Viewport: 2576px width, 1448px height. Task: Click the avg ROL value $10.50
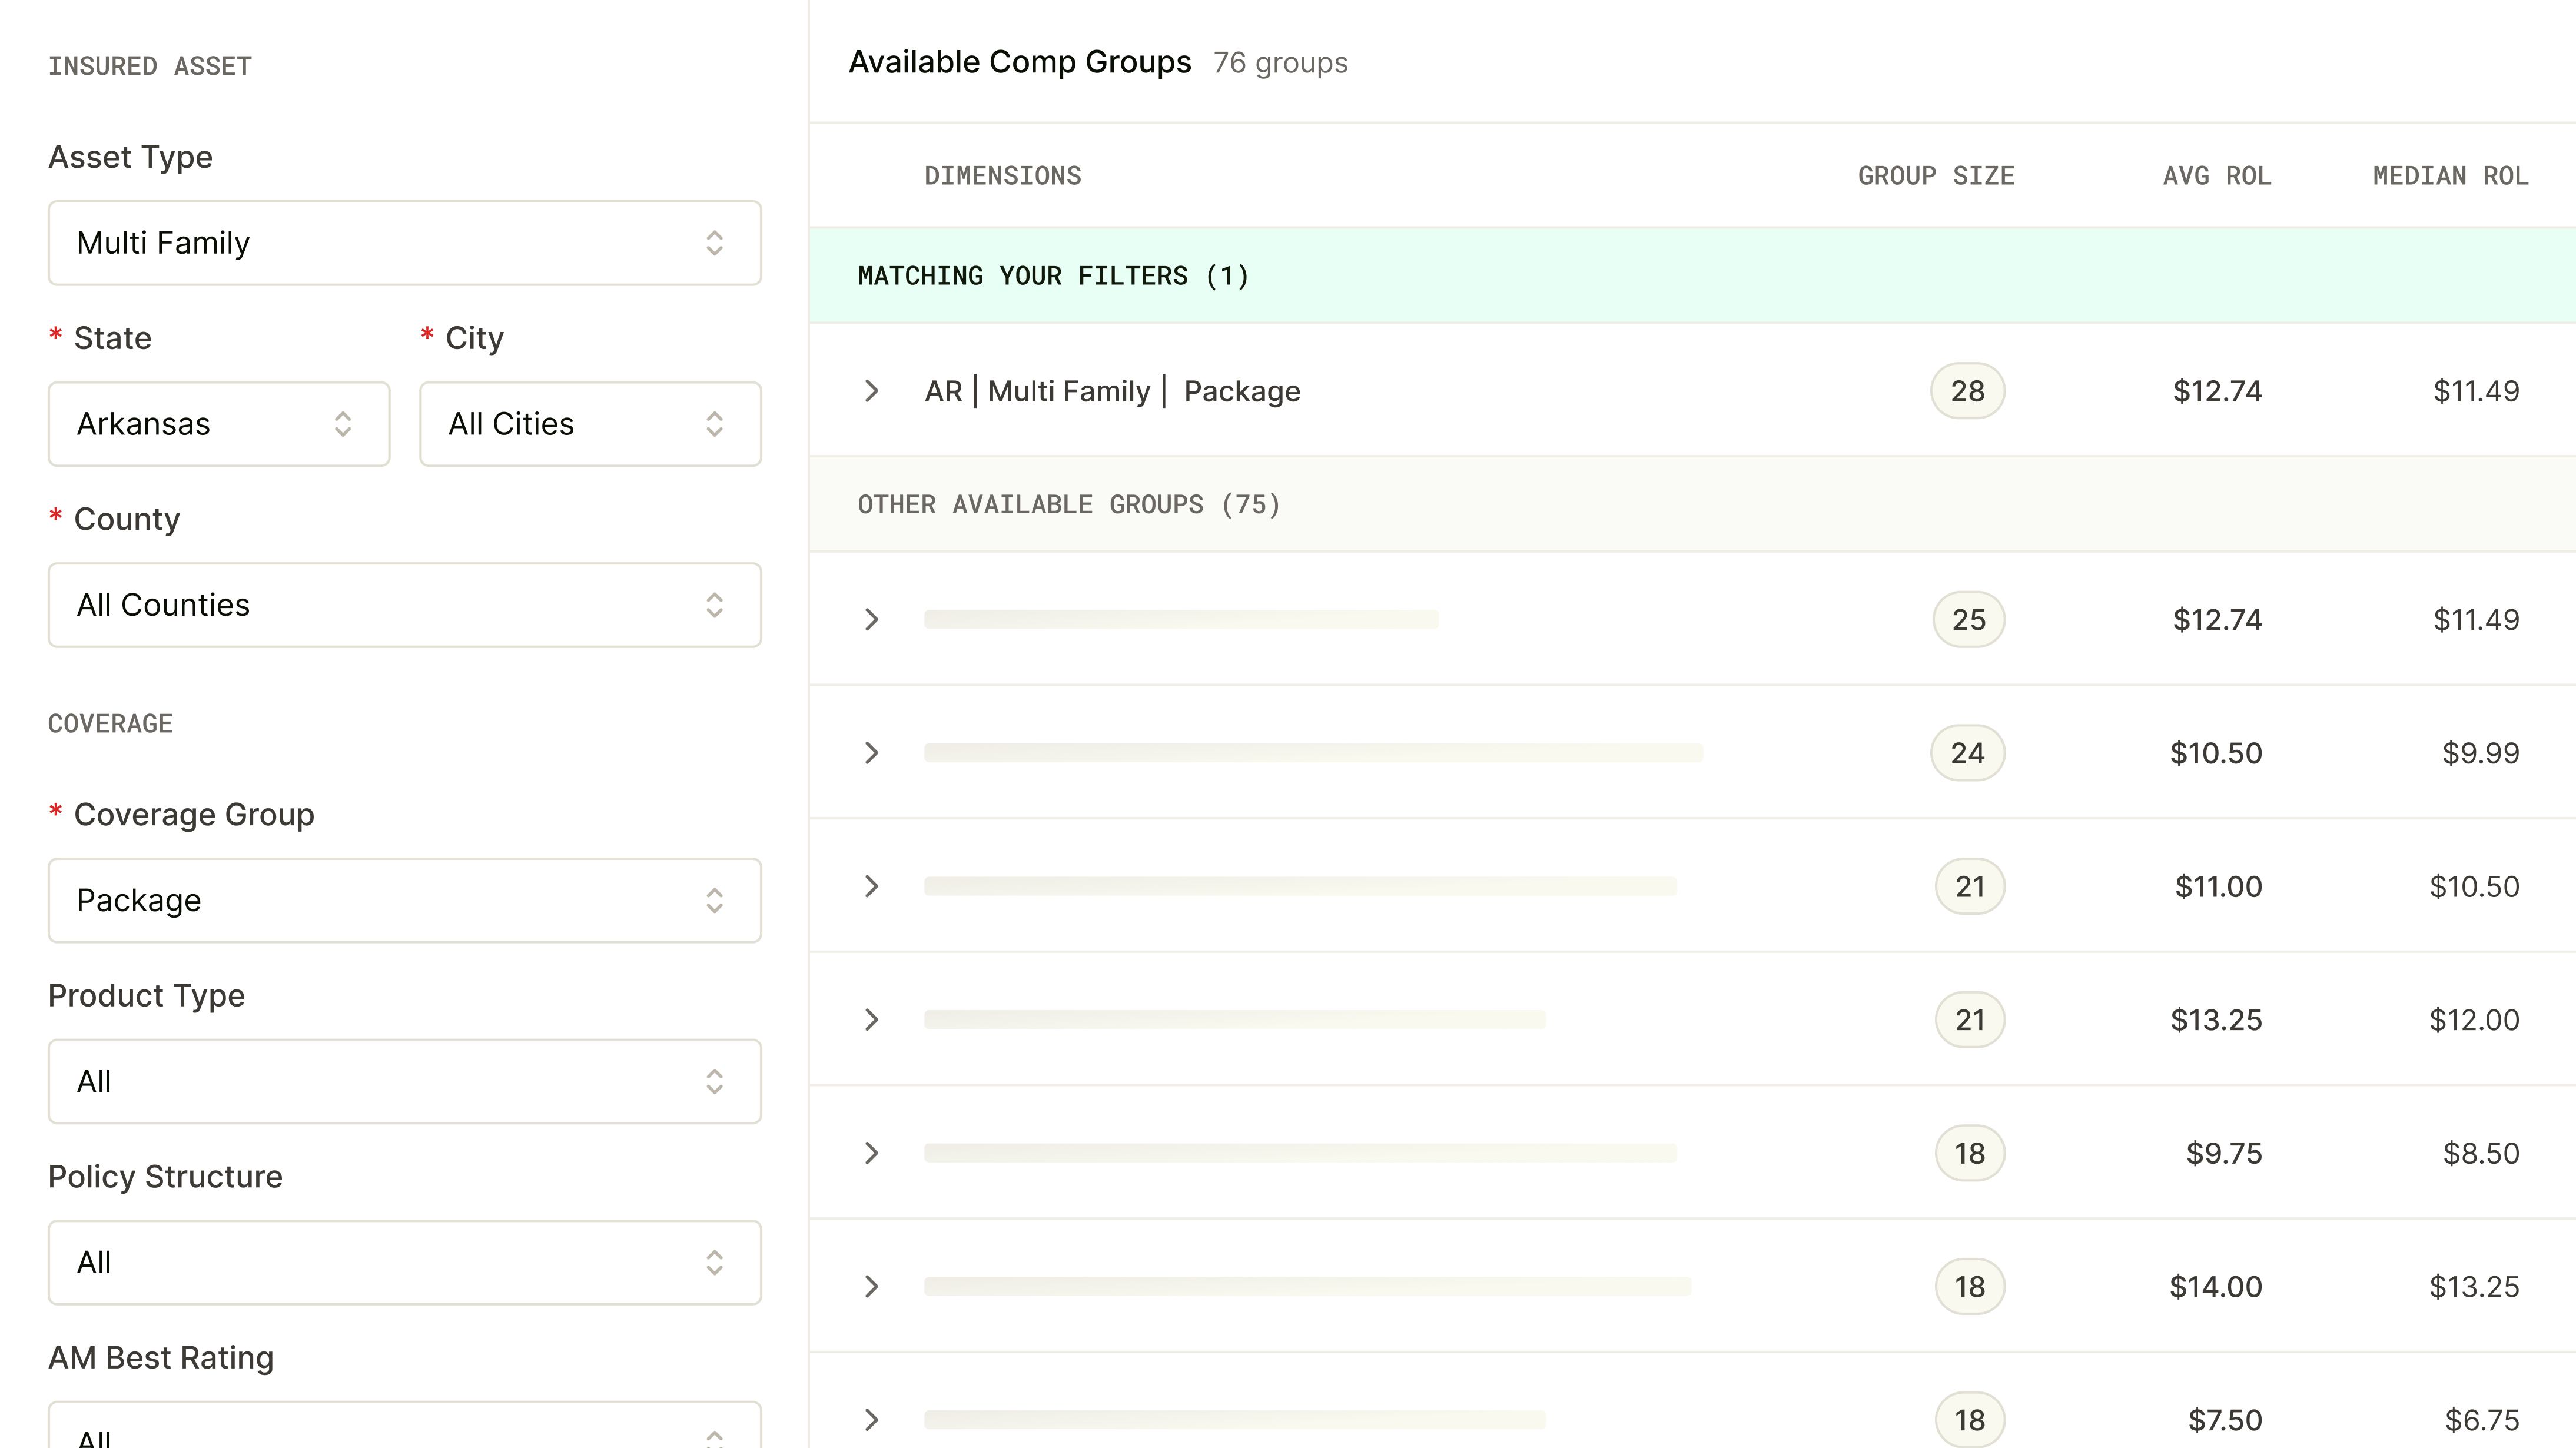(2216, 753)
